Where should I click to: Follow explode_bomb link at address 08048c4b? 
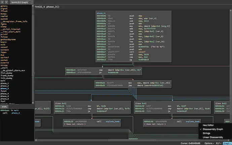tap(193, 121)
